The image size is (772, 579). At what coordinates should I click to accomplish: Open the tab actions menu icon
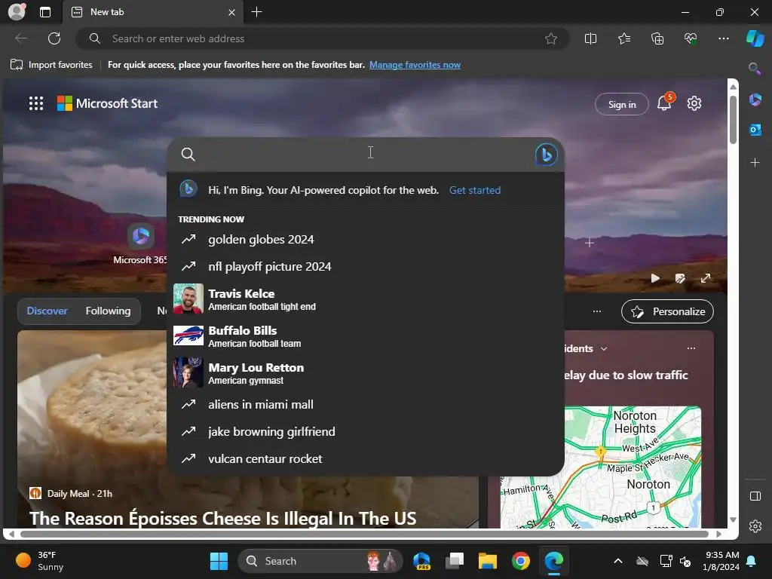[45, 12]
